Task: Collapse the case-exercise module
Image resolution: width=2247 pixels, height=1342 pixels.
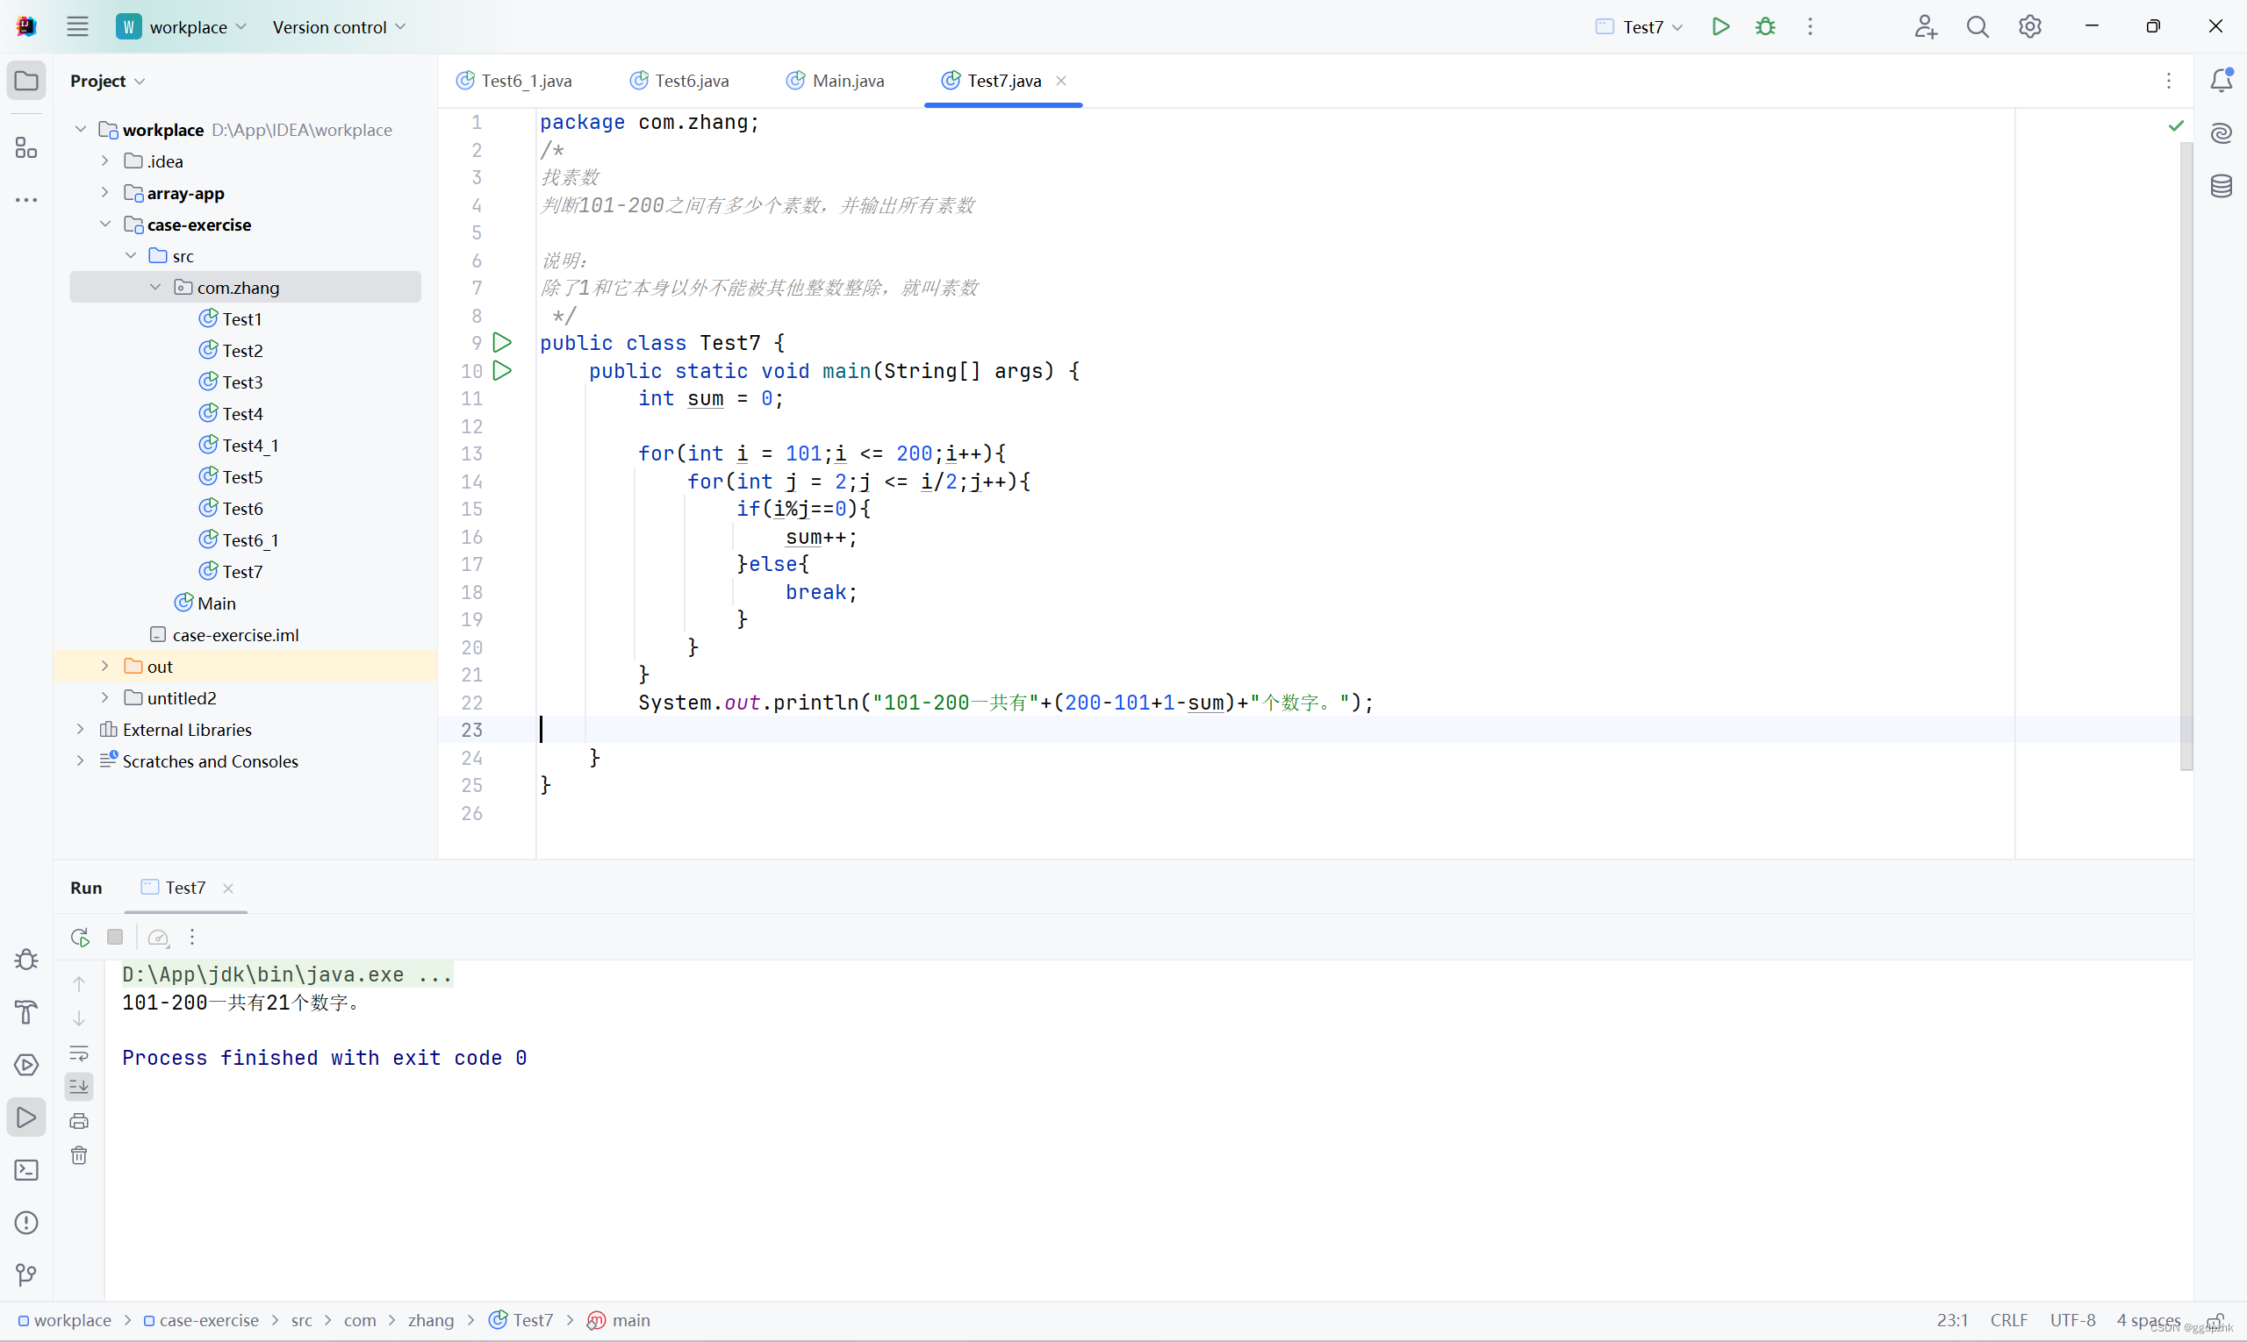Action: pos(105,225)
